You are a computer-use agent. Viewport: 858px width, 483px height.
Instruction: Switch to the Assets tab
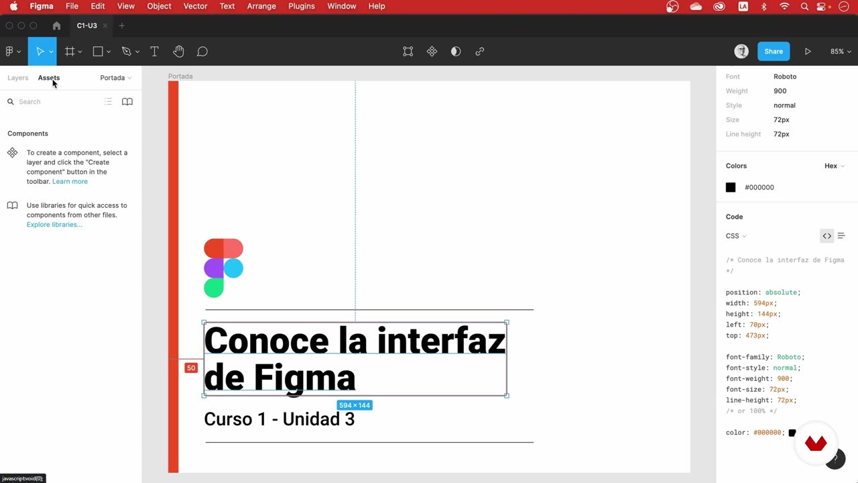coord(48,78)
